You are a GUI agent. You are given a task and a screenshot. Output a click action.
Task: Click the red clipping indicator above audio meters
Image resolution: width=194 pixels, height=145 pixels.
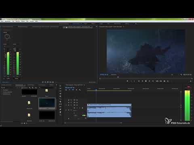[189, 87]
